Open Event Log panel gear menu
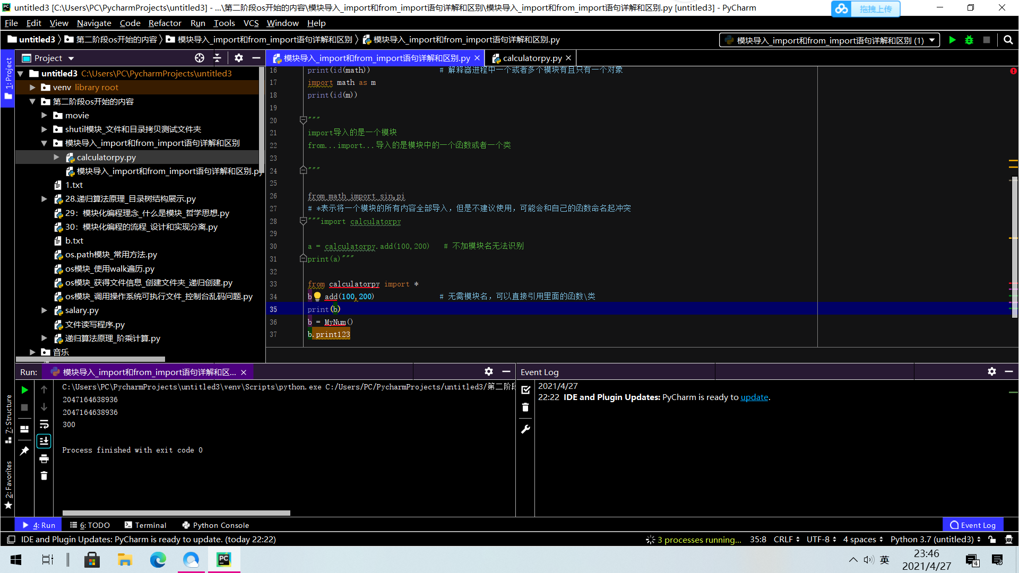Image resolution: width=1019 pixels, height=573 pixels. (x=992, y=371)
